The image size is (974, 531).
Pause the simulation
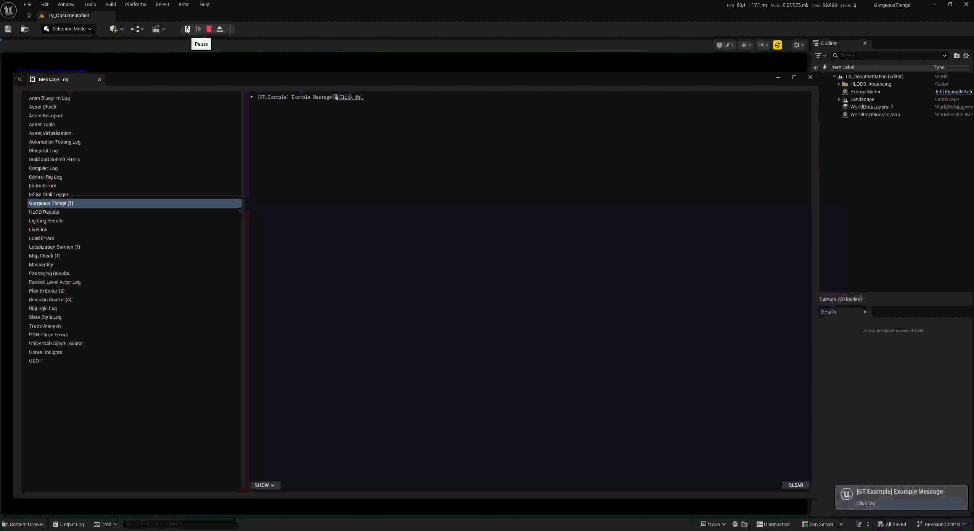tap(187, 29)
